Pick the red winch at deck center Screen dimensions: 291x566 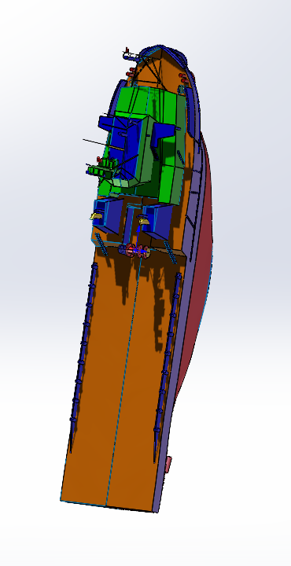point(134,250)
